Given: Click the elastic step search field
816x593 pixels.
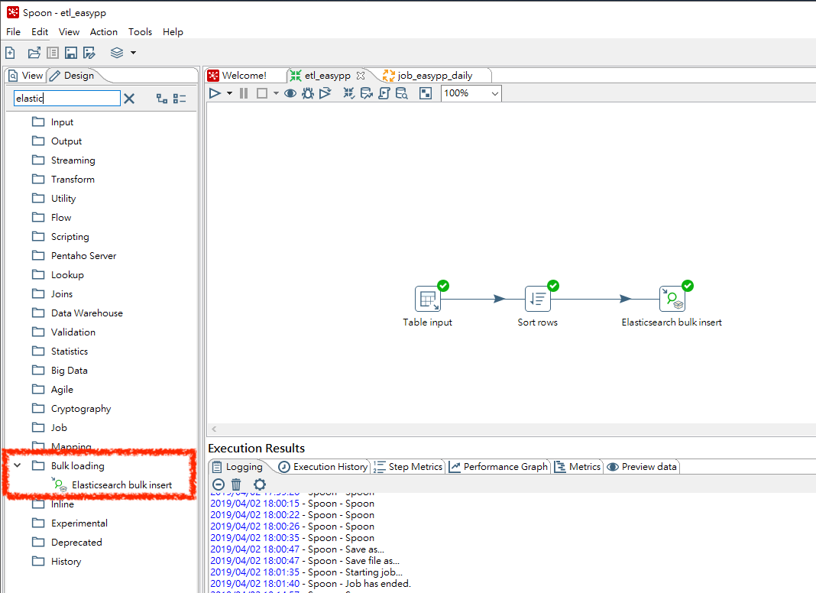Looking at the screenshot, I should point(66,99).
